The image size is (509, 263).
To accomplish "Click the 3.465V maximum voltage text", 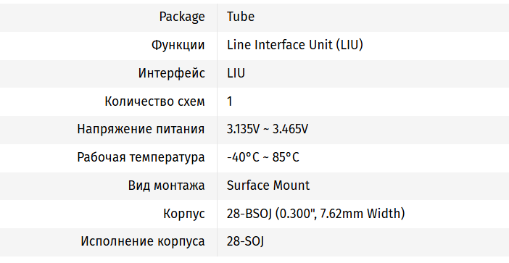I will click(x=290, y=129).
